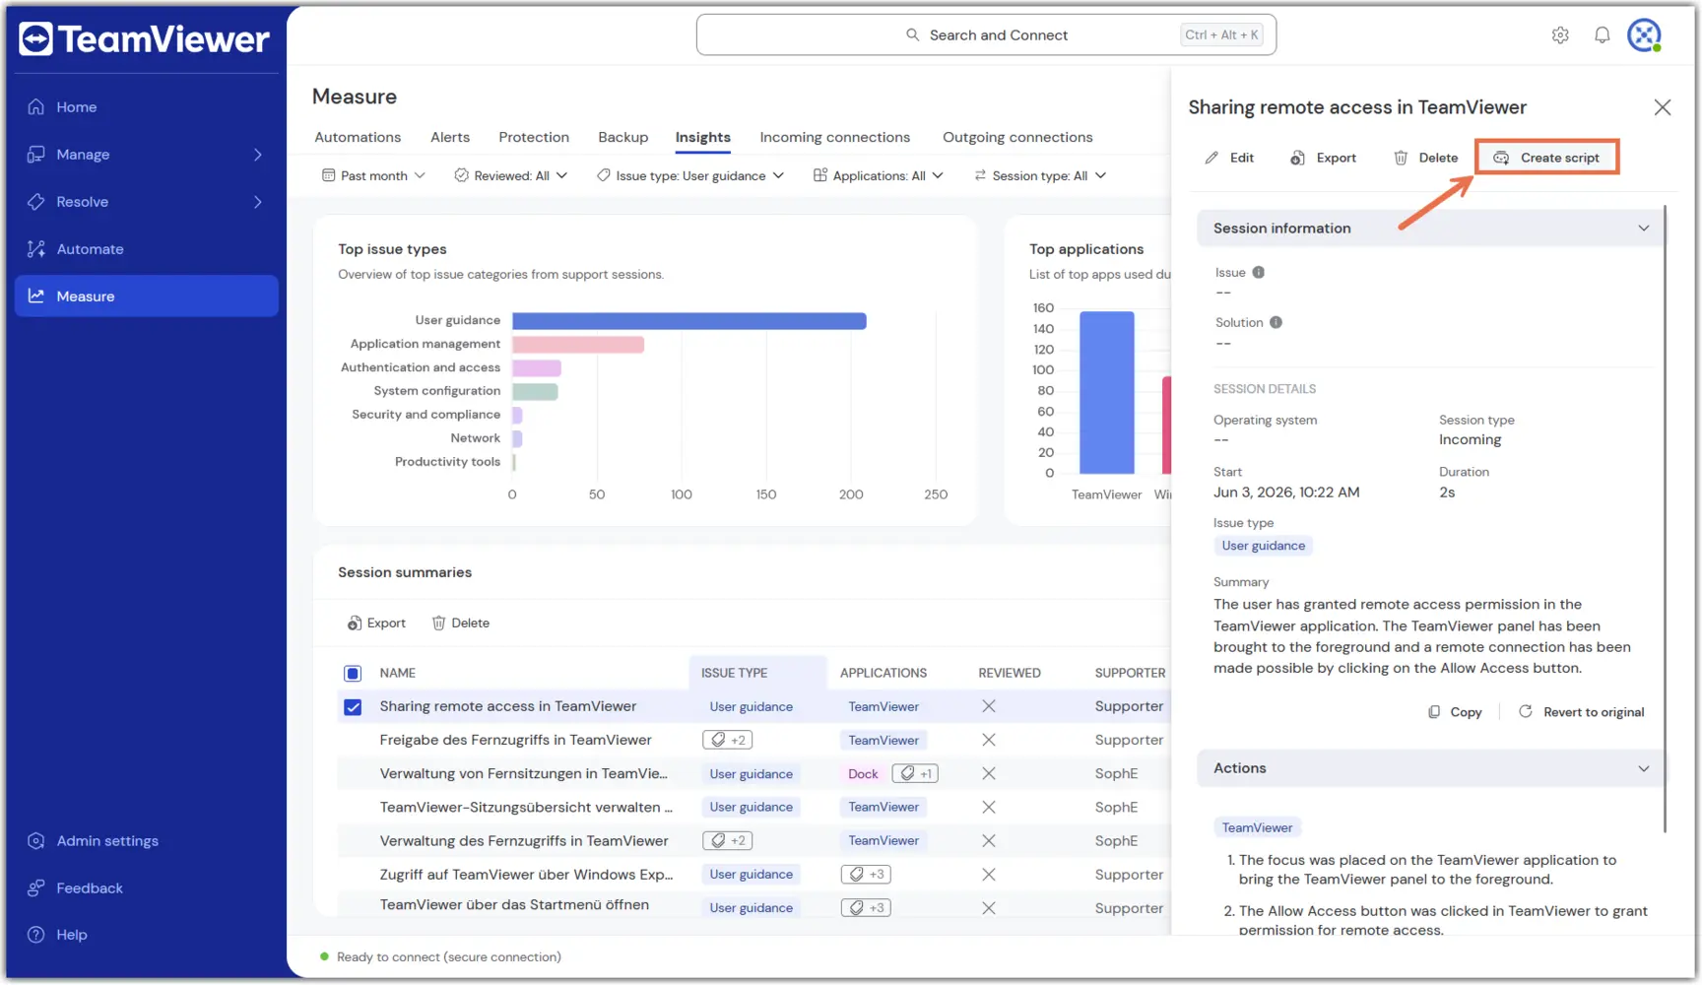Close the session details panel

tap(1663, 107)
